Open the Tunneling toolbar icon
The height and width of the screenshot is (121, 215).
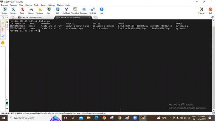pyautogui.click(x=75, y=11)
